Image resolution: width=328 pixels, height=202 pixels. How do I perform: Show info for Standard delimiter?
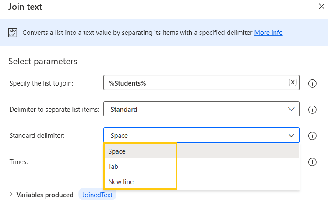click(312, 136)
